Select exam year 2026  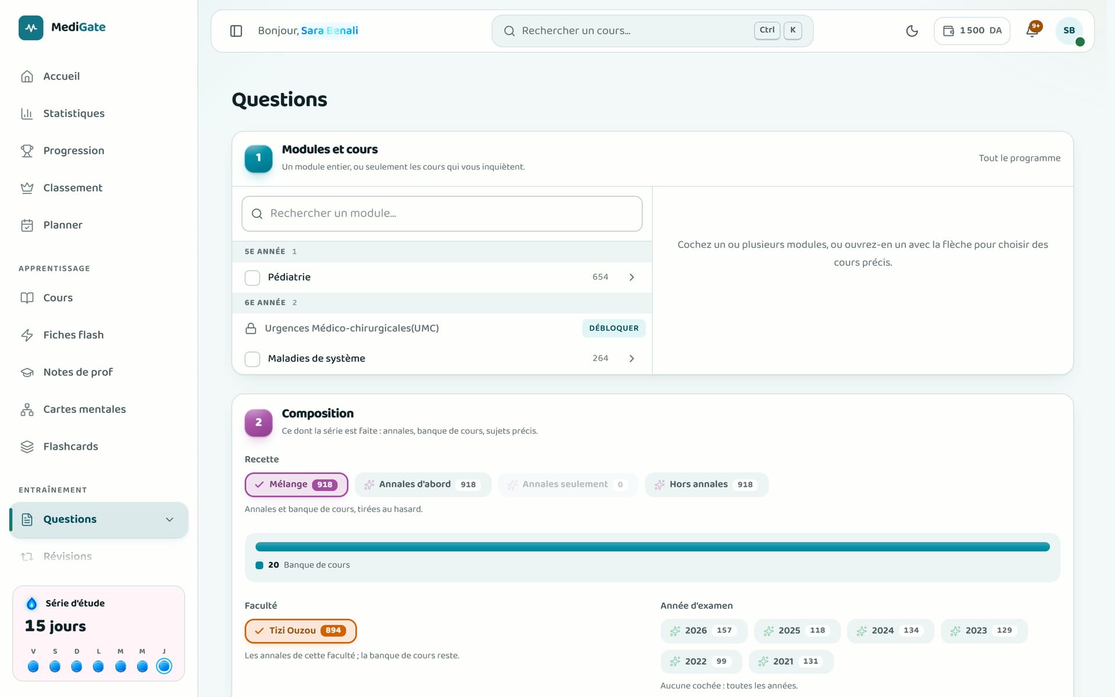pos(704,631)
